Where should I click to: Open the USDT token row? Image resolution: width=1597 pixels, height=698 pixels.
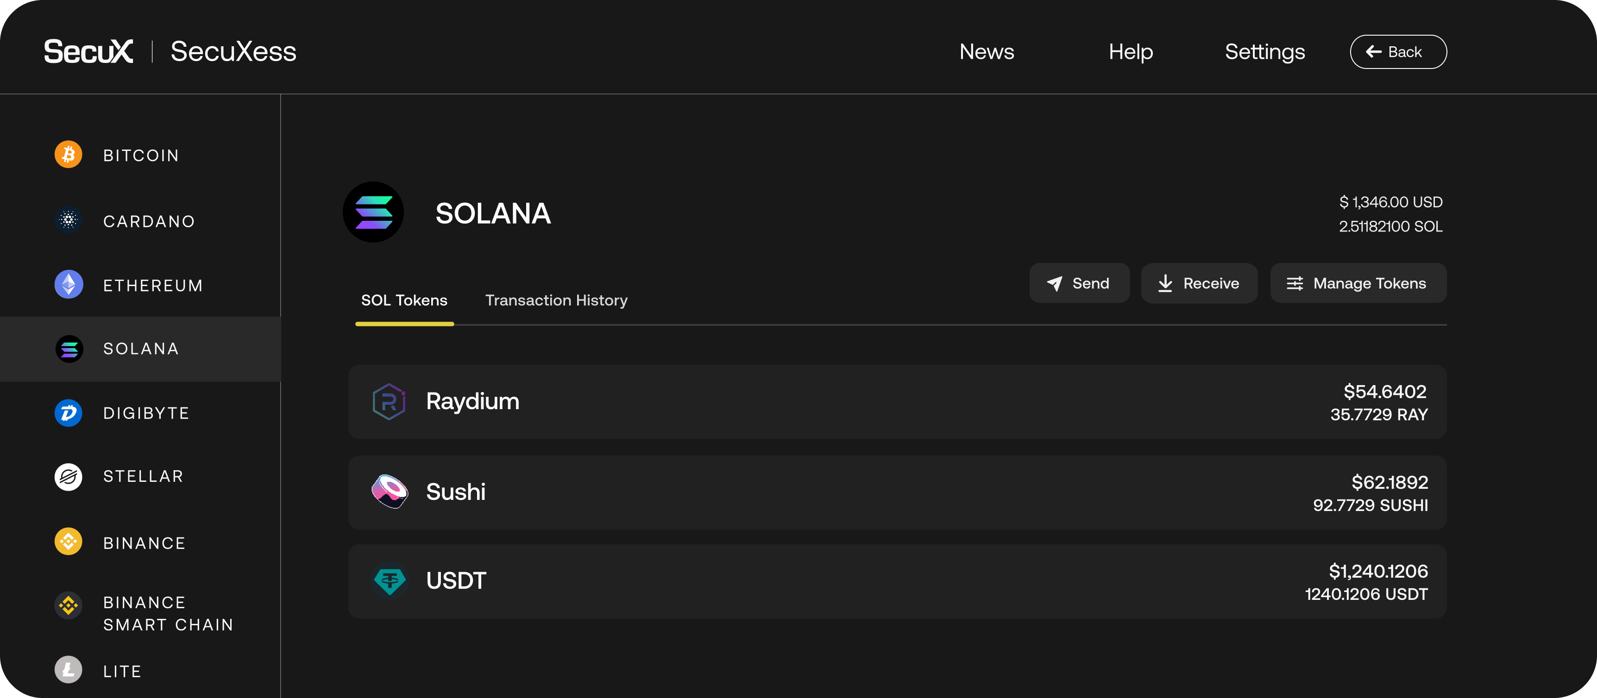coord(897,581)
